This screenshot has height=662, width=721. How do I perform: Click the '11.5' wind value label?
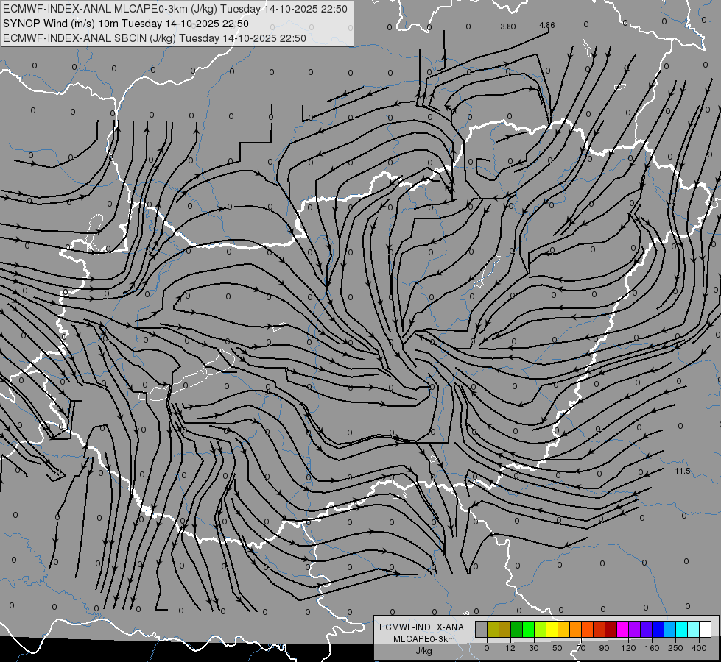tap(683, 471)
